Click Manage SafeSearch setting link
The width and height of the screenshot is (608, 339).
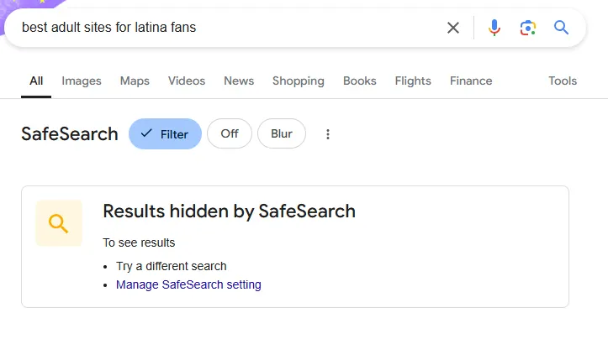pos(188,284)
